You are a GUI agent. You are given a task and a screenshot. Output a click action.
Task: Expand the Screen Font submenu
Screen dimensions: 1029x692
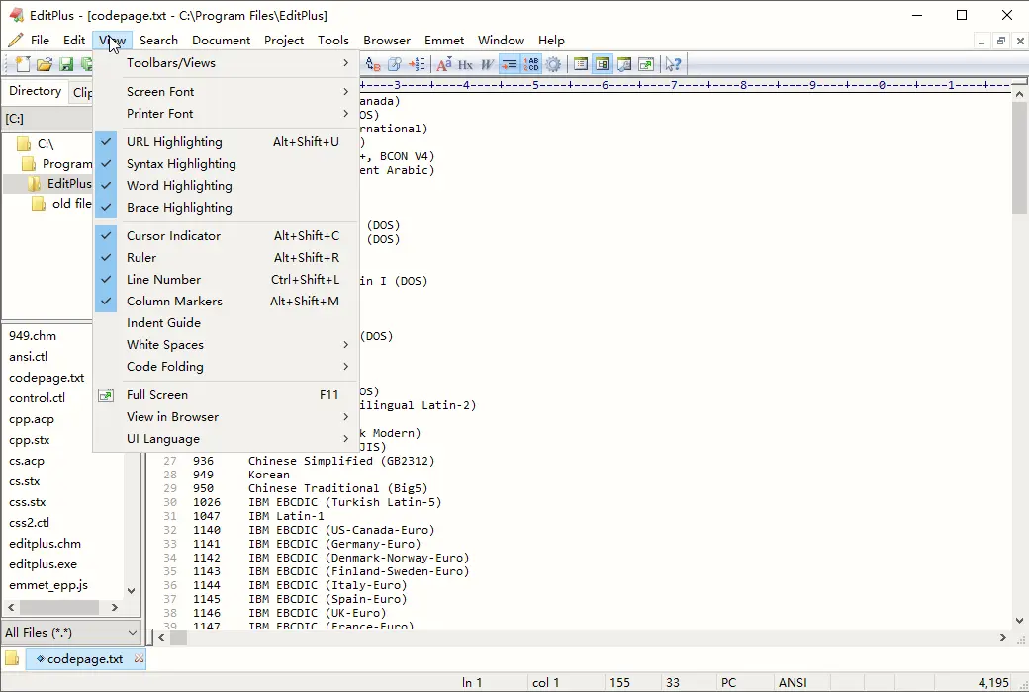pos(227,91)
